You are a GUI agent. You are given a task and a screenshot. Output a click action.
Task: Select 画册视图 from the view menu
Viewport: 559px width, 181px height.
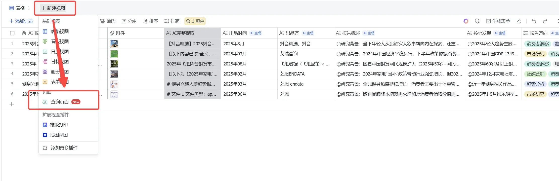pyautogui.click(x=68, y=72)
